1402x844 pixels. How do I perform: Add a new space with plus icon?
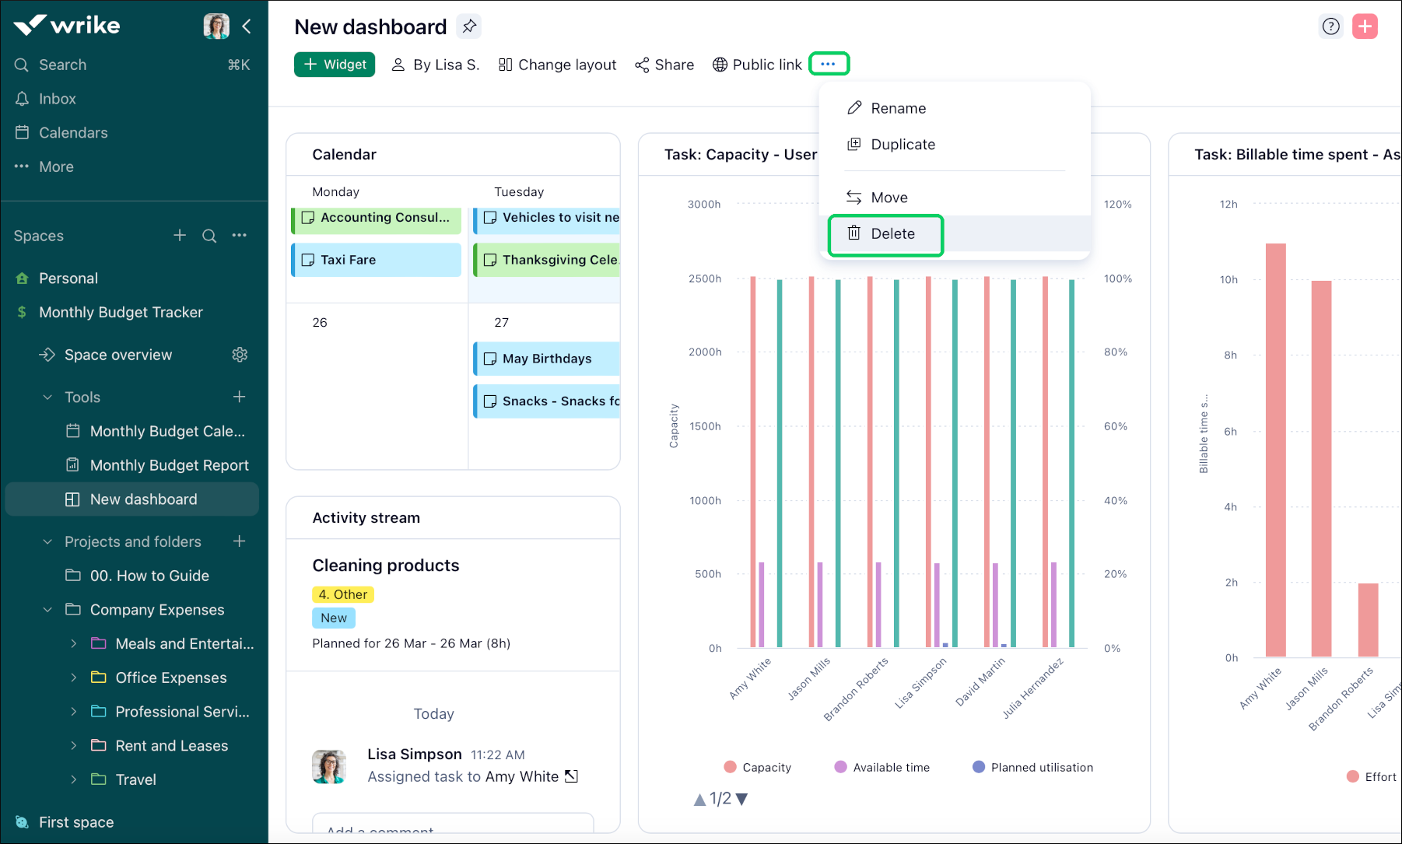click(180, 236)
